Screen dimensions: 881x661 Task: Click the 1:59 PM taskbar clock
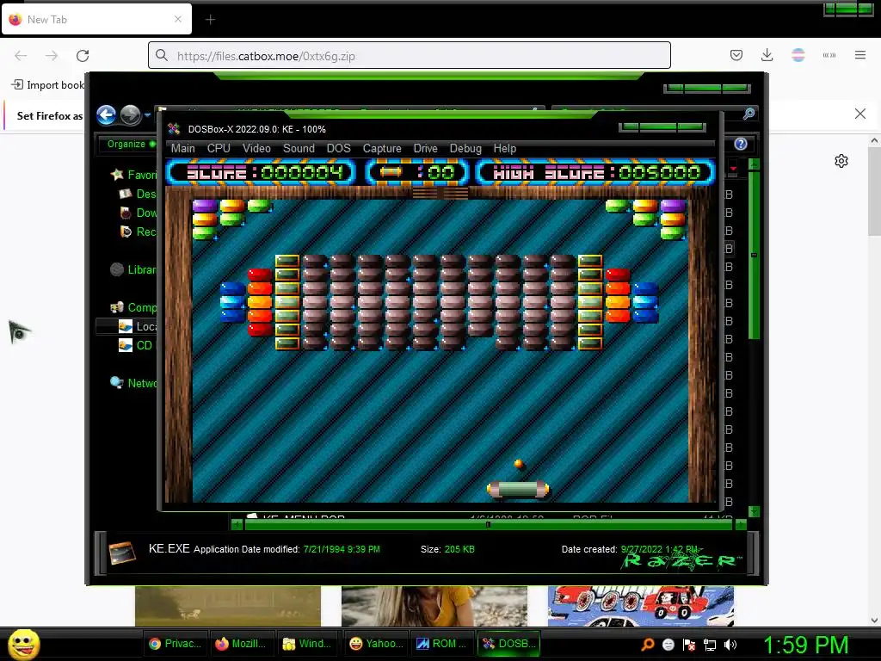click(x=805, y=645)
